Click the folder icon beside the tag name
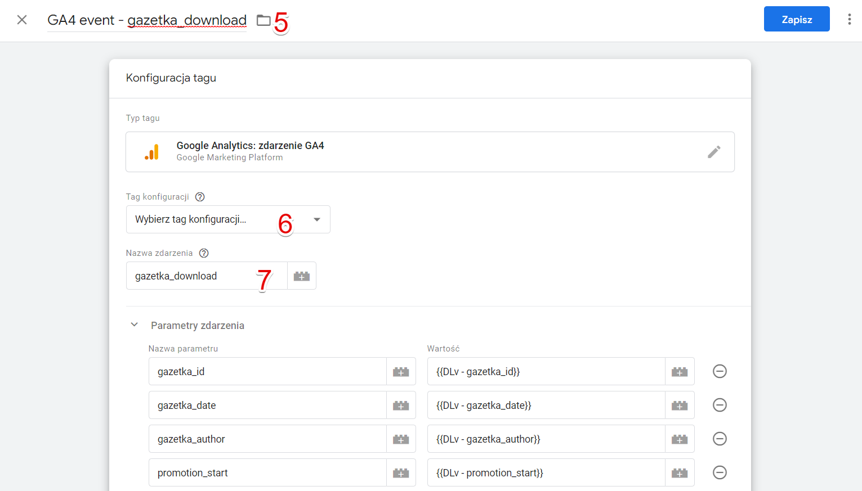The image size is (862, 491). pyautogui.click(x=263, y=20)
